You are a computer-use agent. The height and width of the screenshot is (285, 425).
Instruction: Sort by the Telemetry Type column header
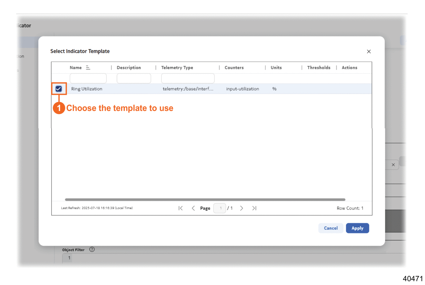pyautogui.click(x=177, y=68)
